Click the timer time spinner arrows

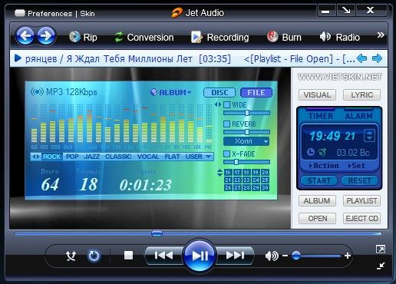pyautogui.click(x=369, y=136)
